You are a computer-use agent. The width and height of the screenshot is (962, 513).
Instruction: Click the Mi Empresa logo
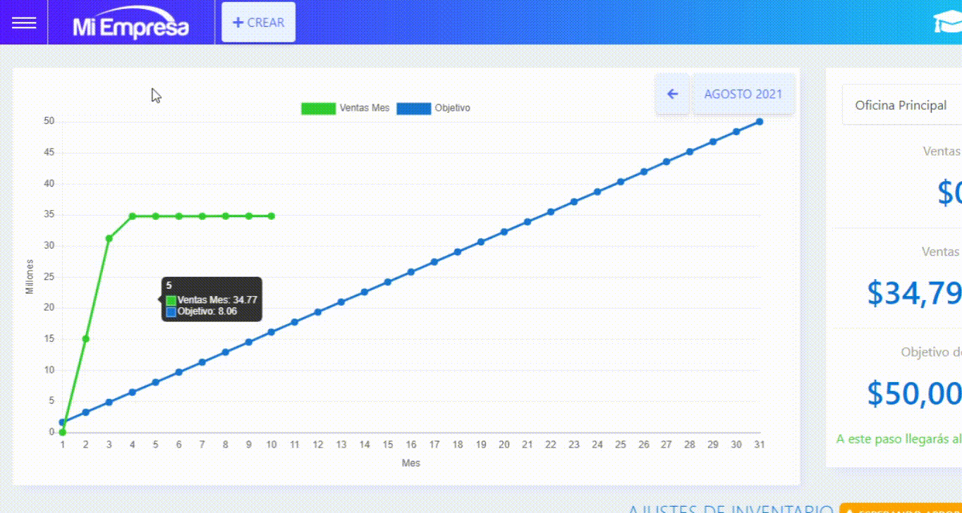[x=131, y=25]
